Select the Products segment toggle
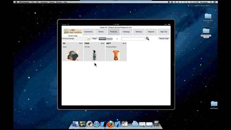 click(102, 39)
